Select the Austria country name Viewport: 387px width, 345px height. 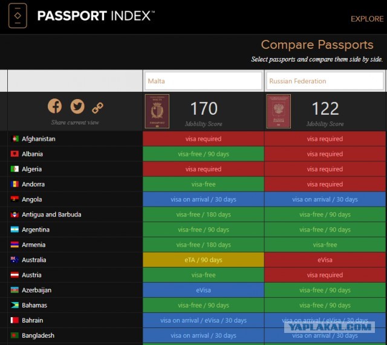pyautogui.click(x=31, y=275)
